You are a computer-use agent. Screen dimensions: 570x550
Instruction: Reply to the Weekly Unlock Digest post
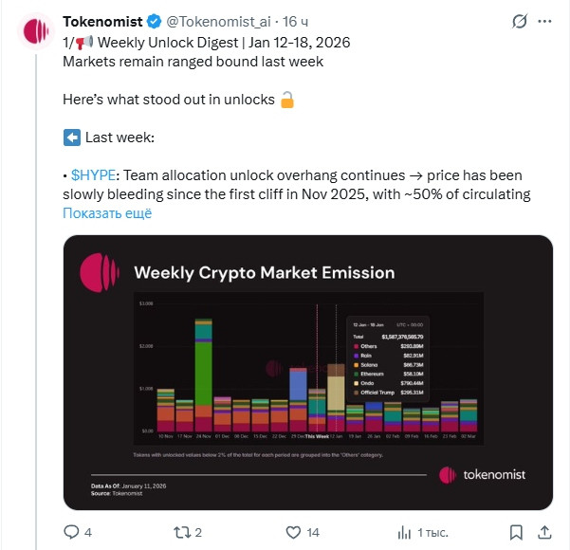72,532
